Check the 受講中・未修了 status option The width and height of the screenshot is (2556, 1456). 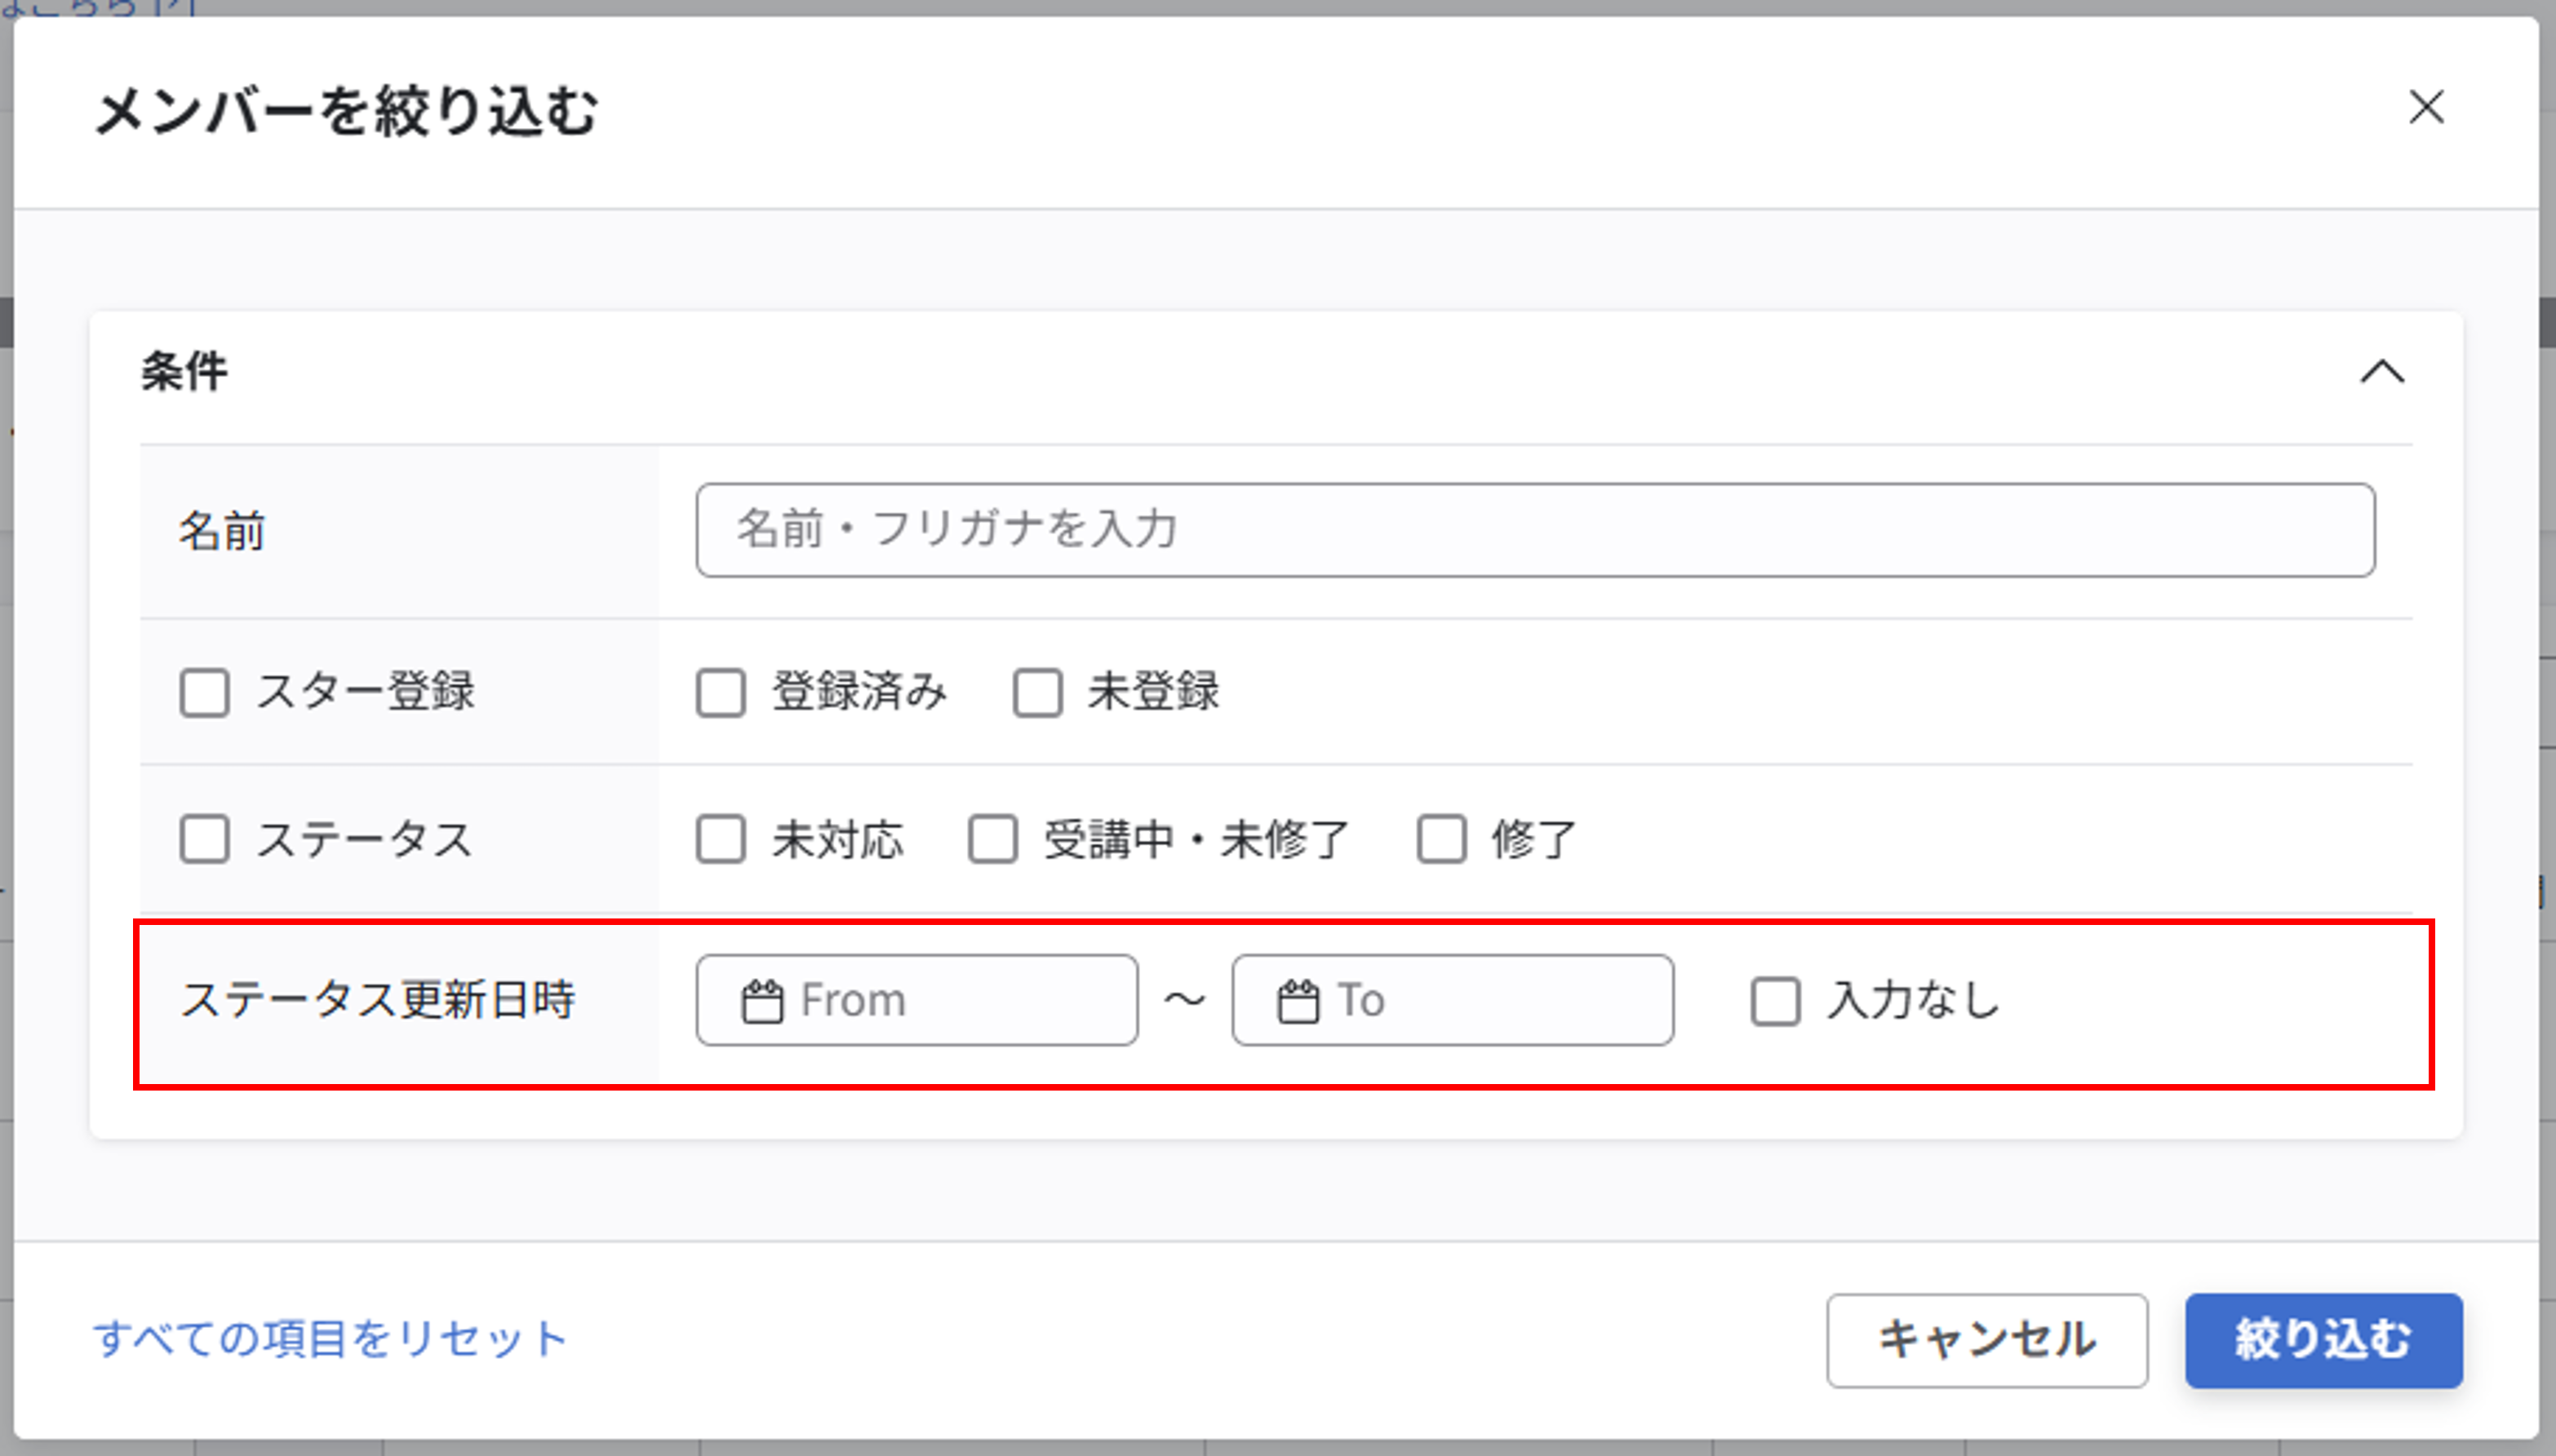(993, 839)
